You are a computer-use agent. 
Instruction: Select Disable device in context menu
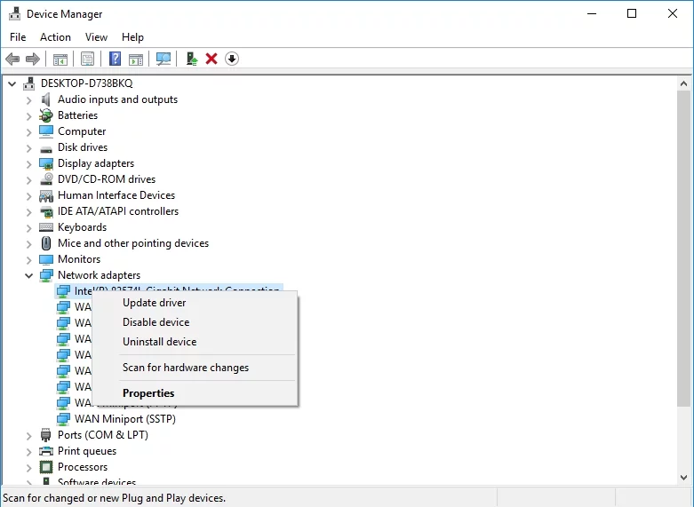[156, 322]
